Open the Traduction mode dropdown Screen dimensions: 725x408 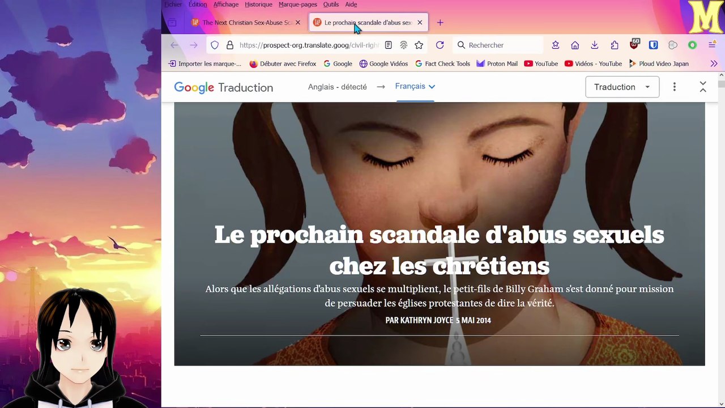pyautogui.click(x=622, y=87)
